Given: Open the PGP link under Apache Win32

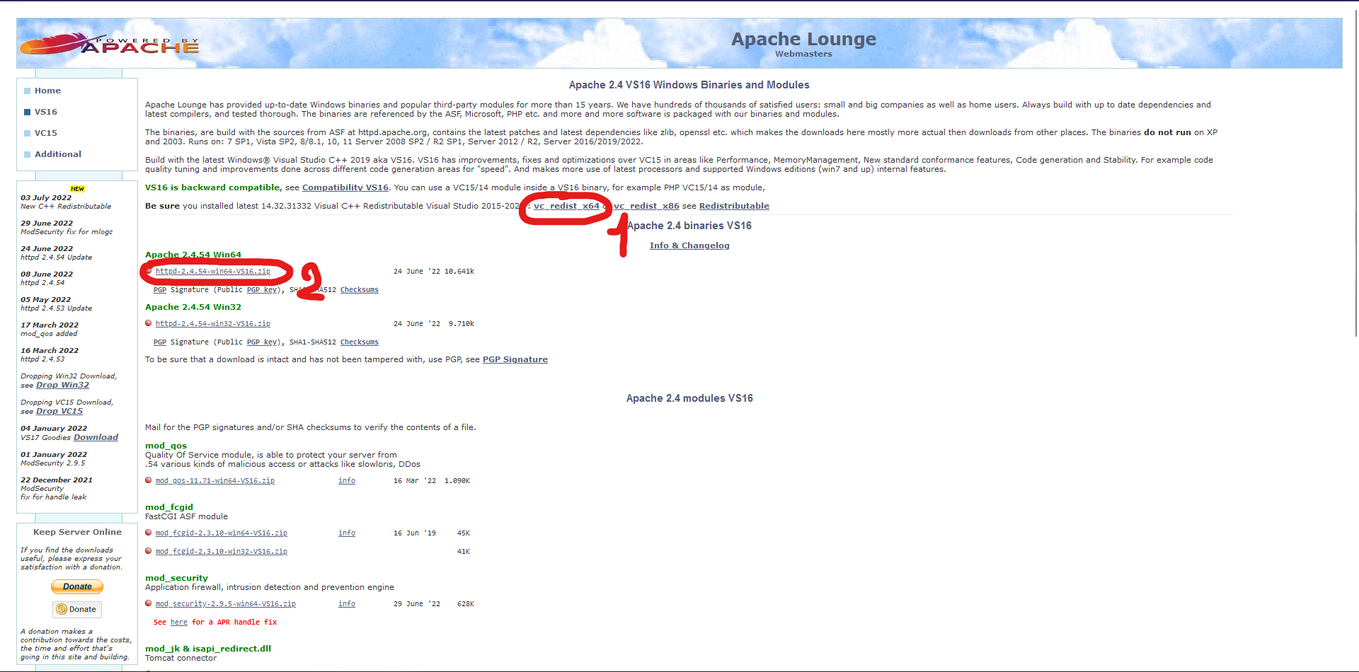Looking at the screenshot, I should coord(160,342).
